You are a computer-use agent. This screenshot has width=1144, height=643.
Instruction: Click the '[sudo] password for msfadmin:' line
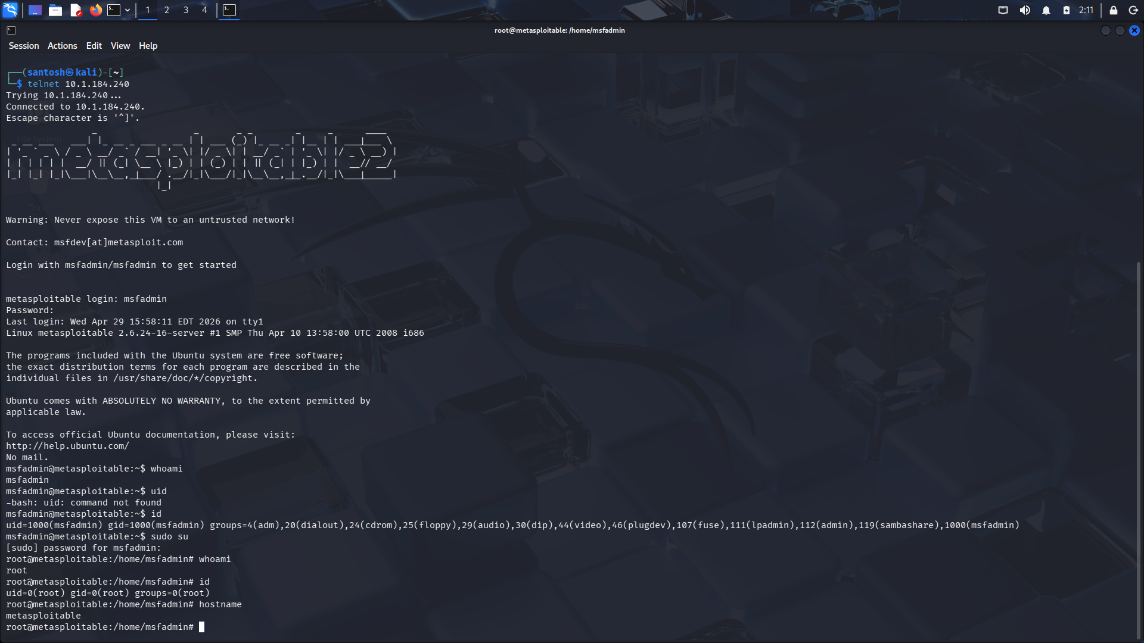(83, 548)
